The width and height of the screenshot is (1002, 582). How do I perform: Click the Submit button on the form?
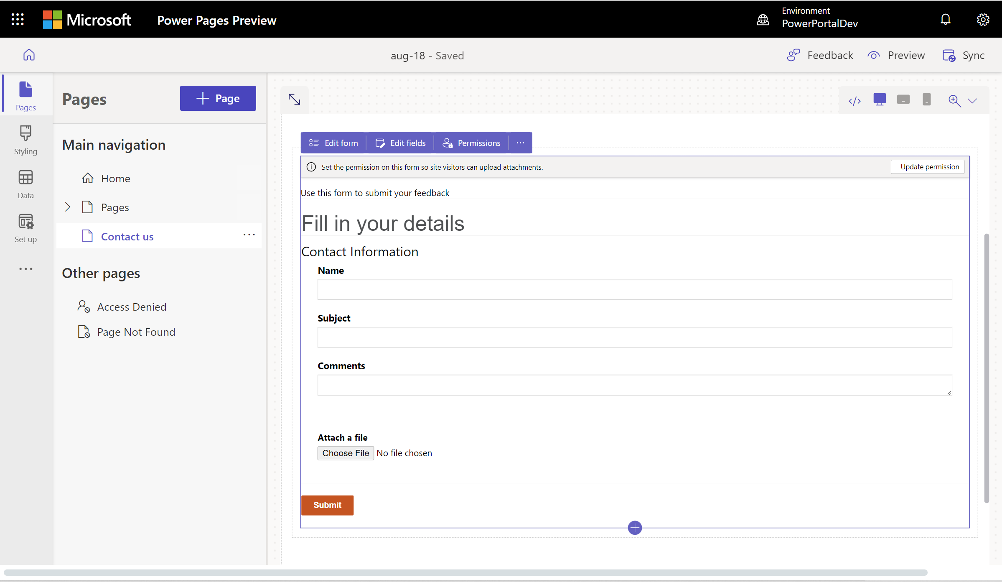pyautogui.click(x=328, y=505)
